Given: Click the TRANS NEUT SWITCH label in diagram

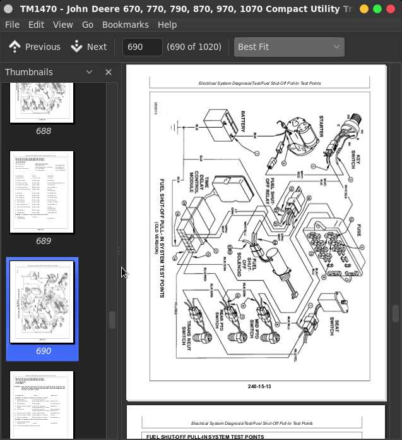Looking at the screenshot, I should coord(186,335).
